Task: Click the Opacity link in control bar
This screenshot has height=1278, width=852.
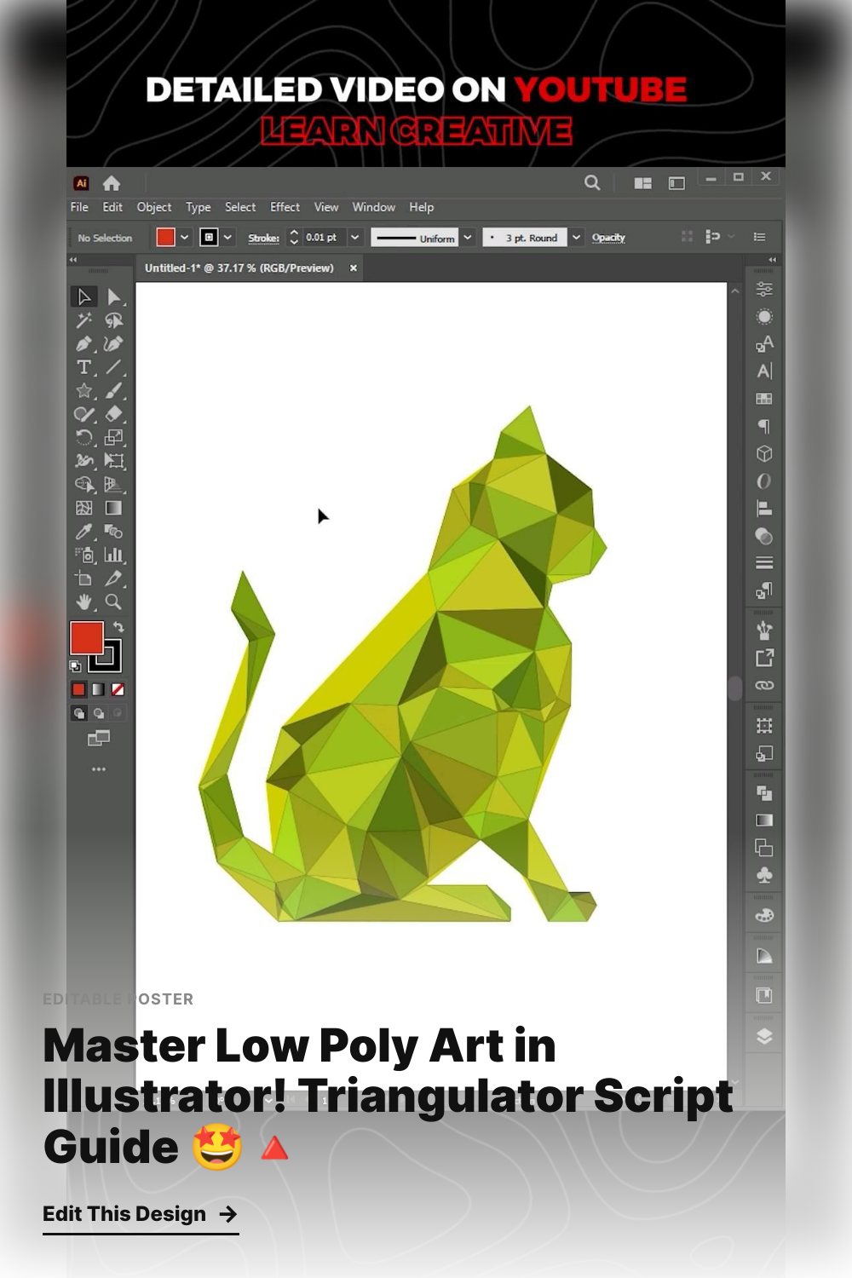Action: [608, 238]
